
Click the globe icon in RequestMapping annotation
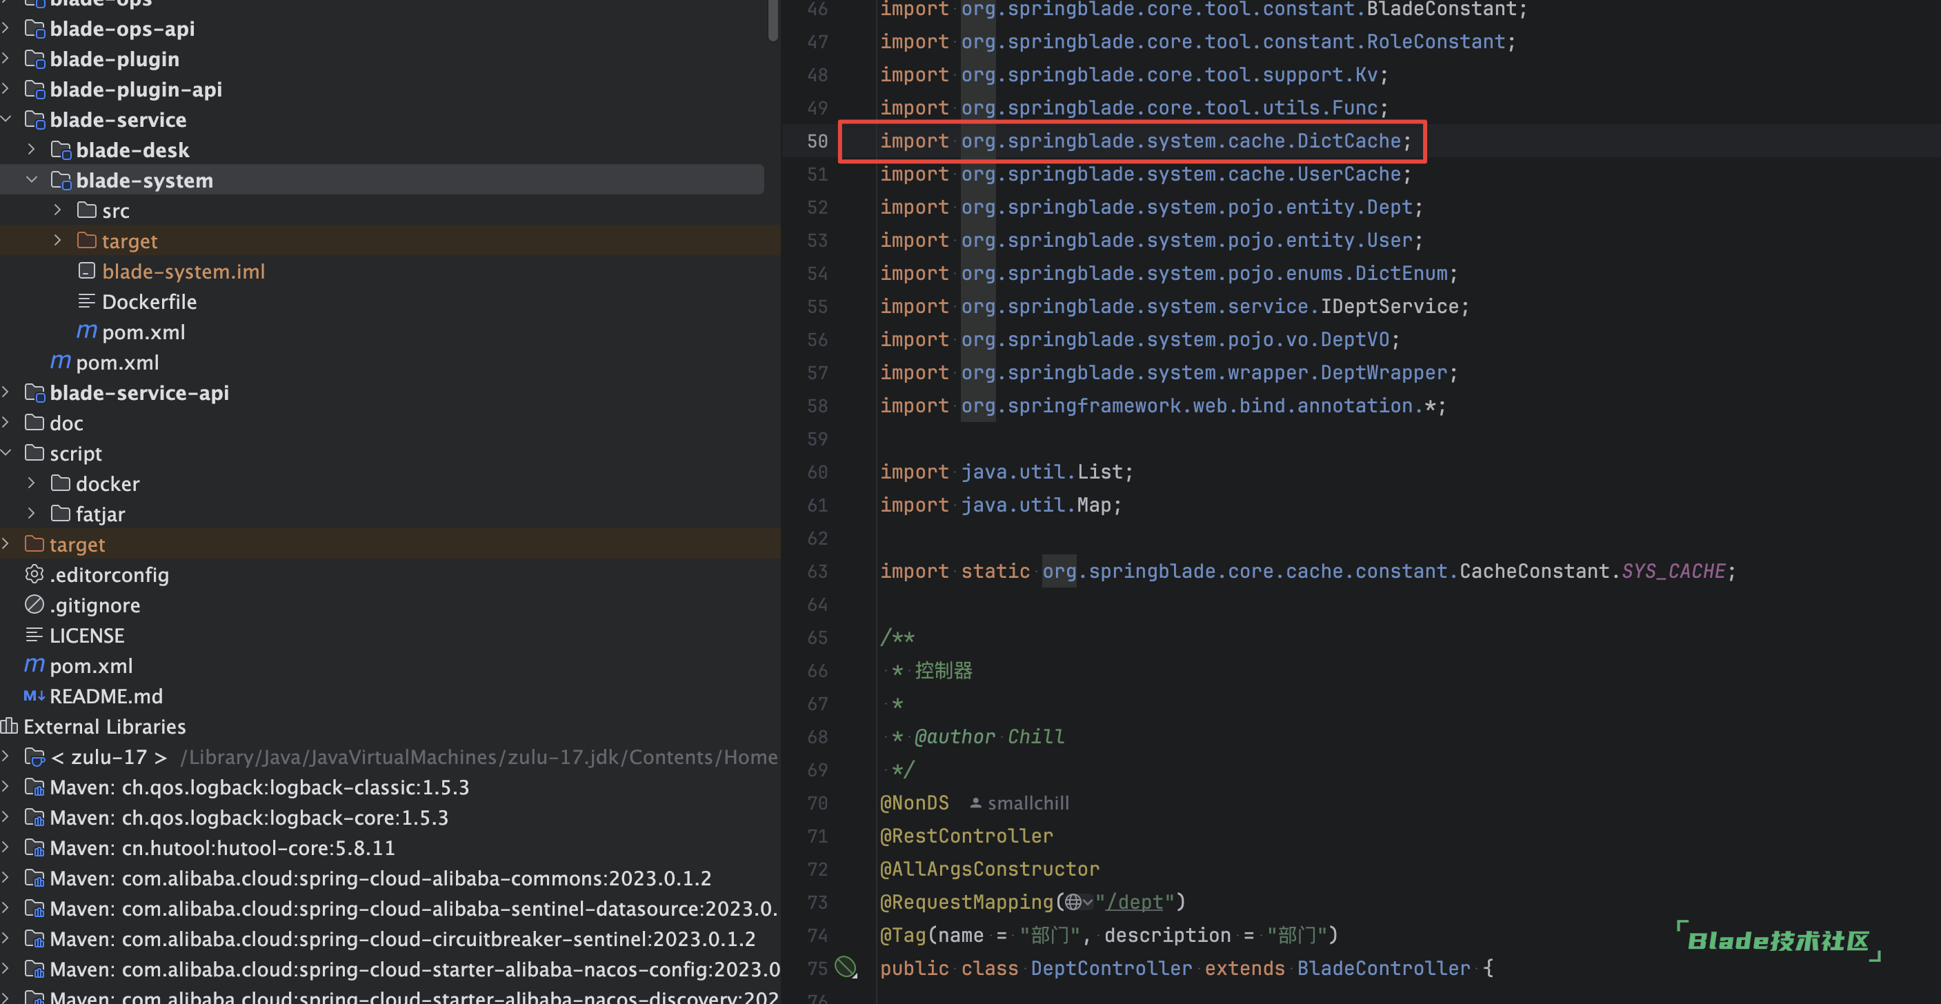point(1073,903)
